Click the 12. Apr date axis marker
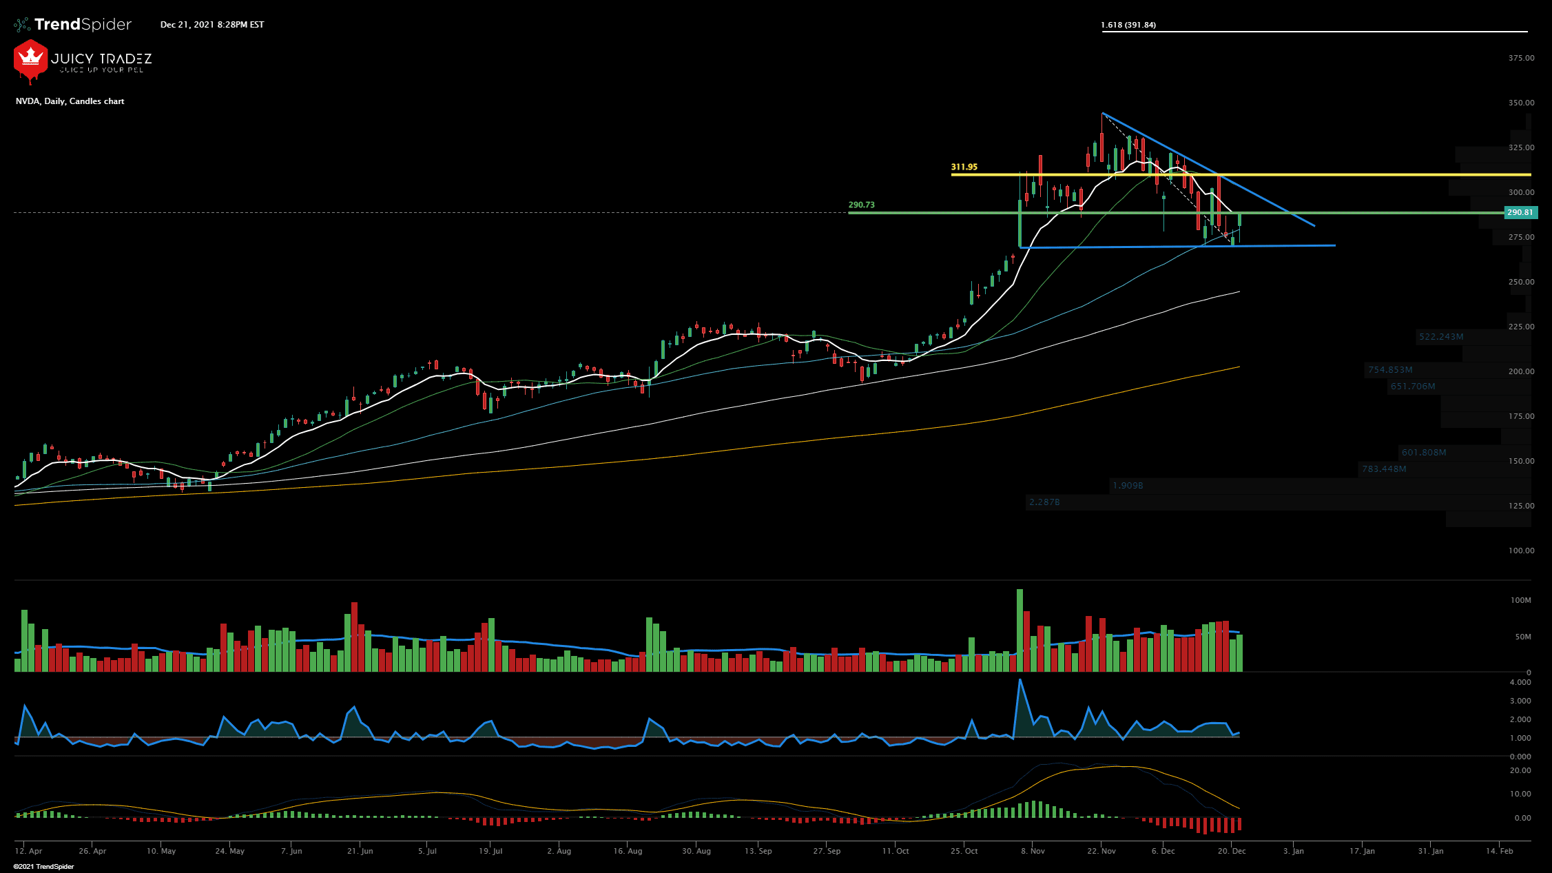Viewport: 1552px width, 873px height. pos(28,851)
